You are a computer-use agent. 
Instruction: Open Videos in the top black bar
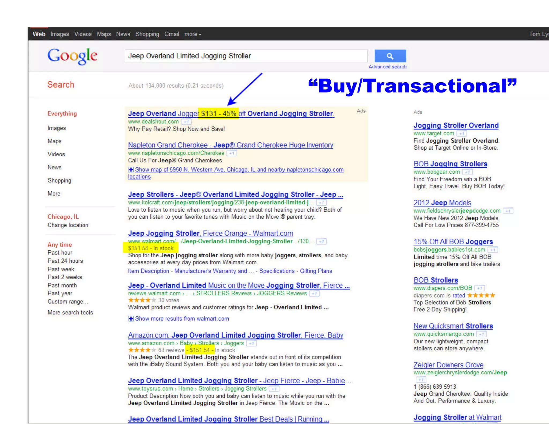coord(83,34)
